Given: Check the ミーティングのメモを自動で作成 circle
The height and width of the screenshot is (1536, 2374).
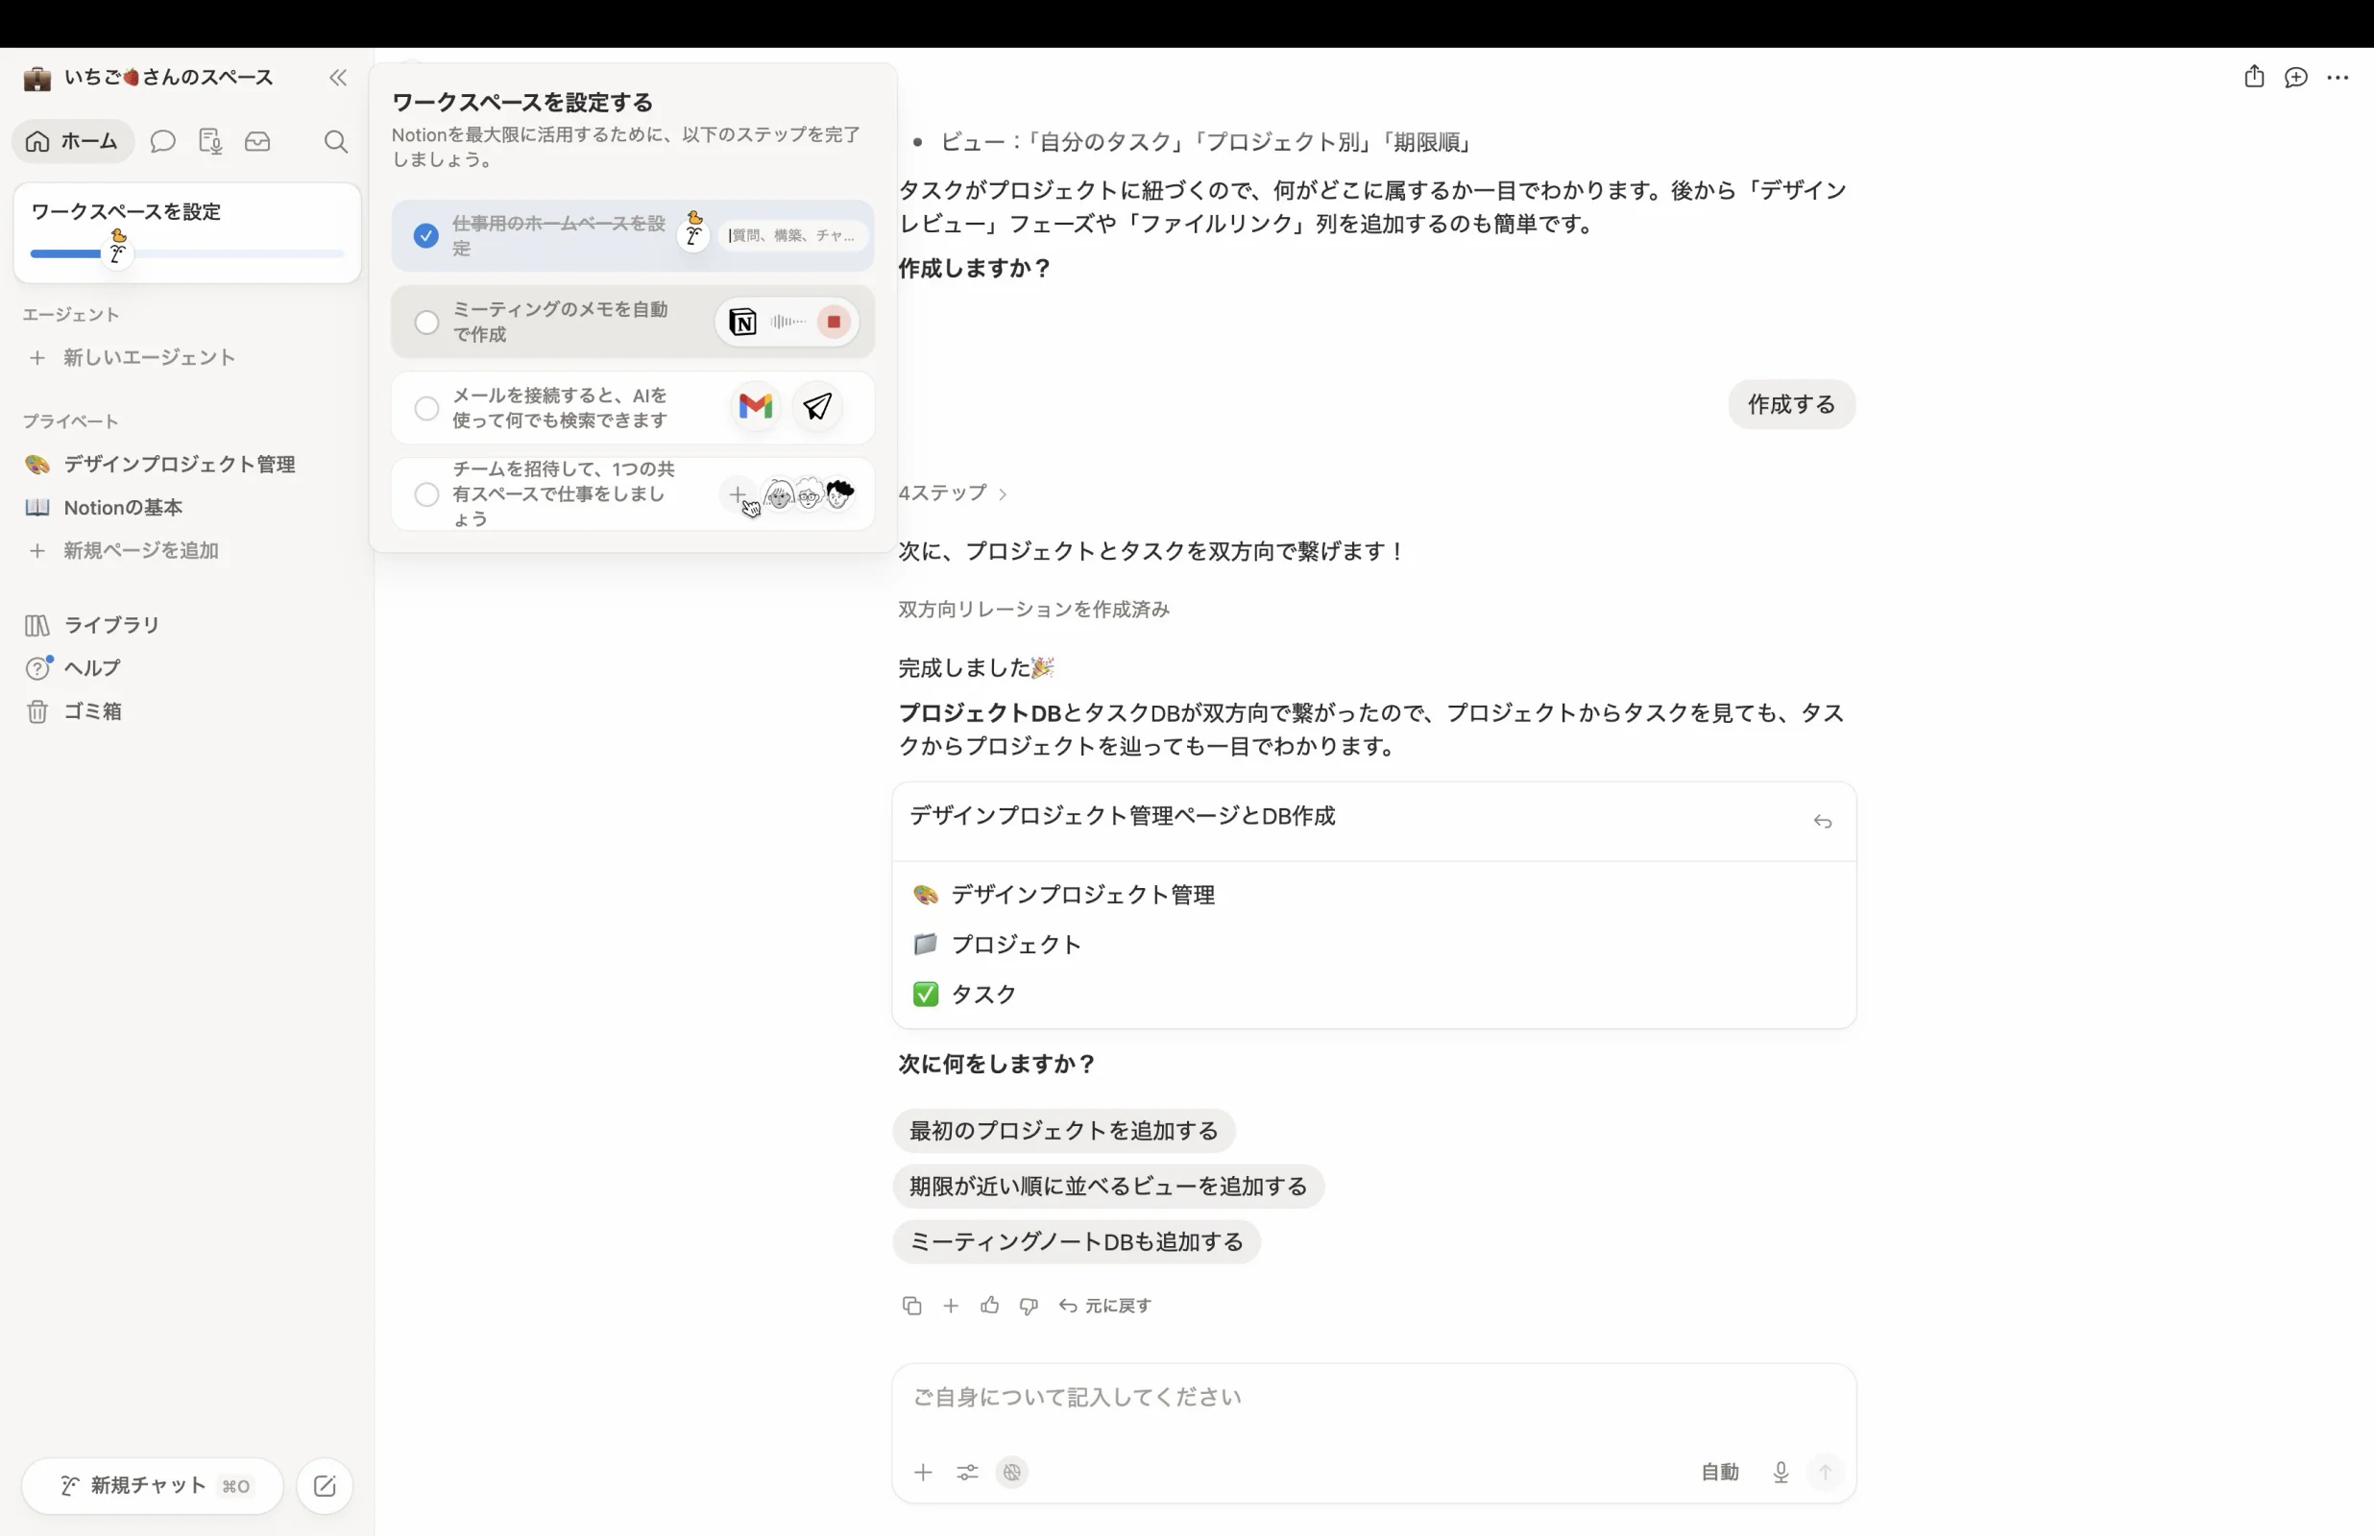Looking at the screenshot, I should (426, 323).
